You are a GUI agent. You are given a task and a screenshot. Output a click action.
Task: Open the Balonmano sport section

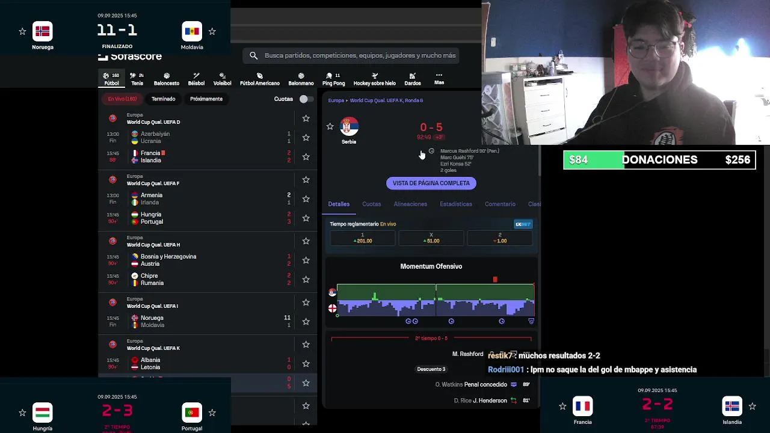[x=301, y=79]
